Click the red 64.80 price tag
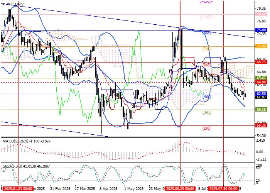Screen dimensions: 270x193 261,82
